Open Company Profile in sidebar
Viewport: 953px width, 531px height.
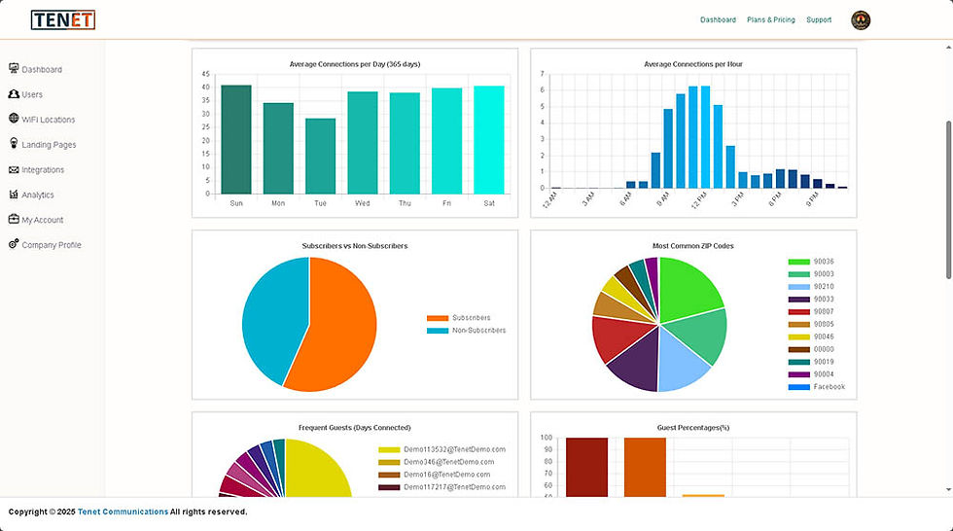click(52, 245)
